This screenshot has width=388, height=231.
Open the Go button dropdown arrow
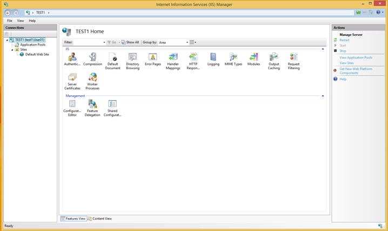tap(119, 42)
